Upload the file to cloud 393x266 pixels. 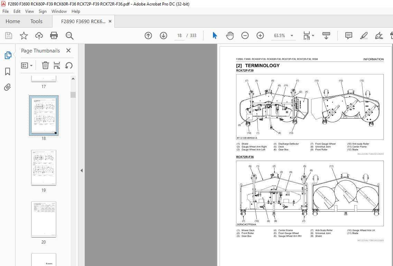tap(39, 36)
